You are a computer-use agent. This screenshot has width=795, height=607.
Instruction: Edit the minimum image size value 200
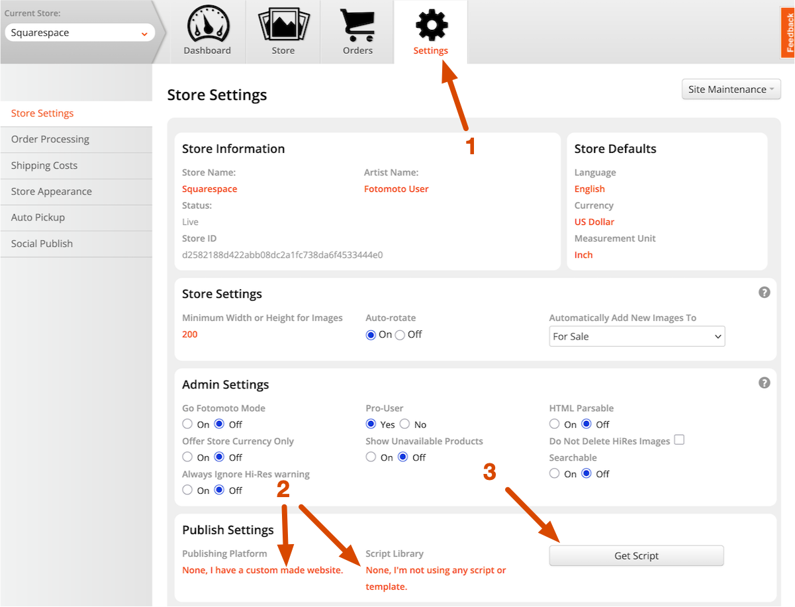point(189,334)
